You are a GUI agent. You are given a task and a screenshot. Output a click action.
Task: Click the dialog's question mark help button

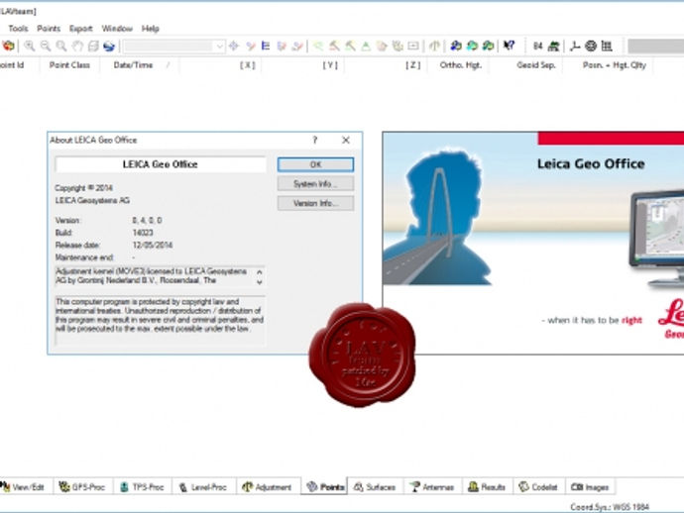315,140
